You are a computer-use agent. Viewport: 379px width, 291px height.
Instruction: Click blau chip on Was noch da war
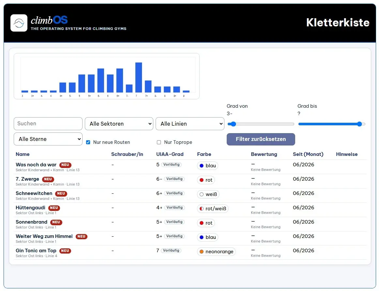pos(208,166)
